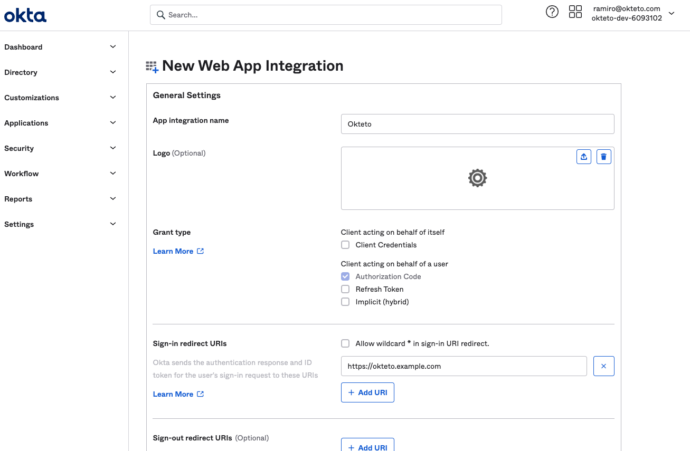This screenshot has width=690, height=451.
Task: Expand the Customizations sidebar section
Action: [x=60, y=98]
